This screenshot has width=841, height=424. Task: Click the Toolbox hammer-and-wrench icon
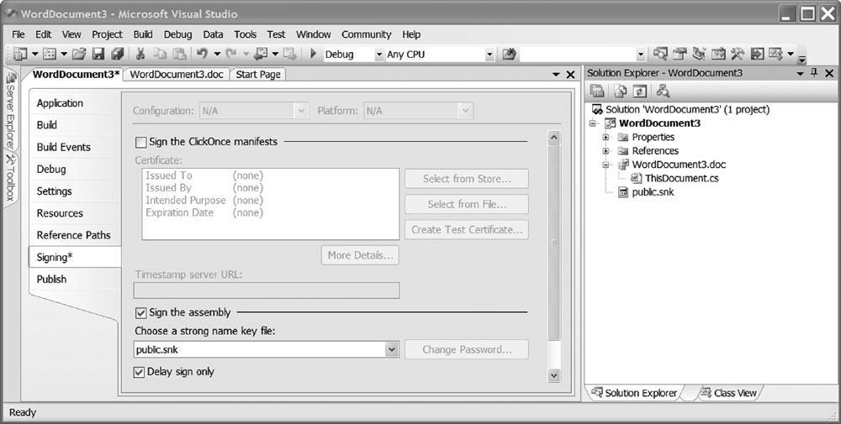pyautogui.click(x=738, y=54)
